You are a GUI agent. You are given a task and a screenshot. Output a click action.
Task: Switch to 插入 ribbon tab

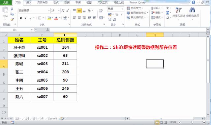click(x=29, y=2)
